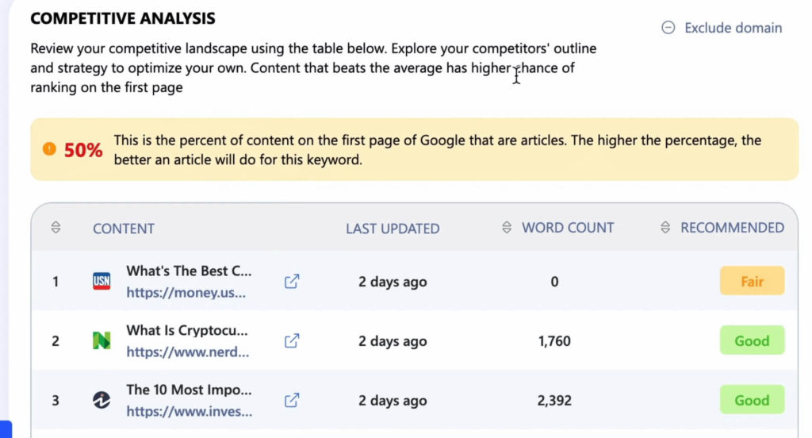Sort by Word Count using its arrows
Screen dimensions: 812x438
point(507,228)
